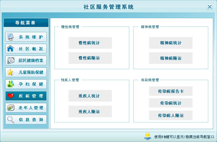Open the 社区概况 navigation item

coord(26,48)
